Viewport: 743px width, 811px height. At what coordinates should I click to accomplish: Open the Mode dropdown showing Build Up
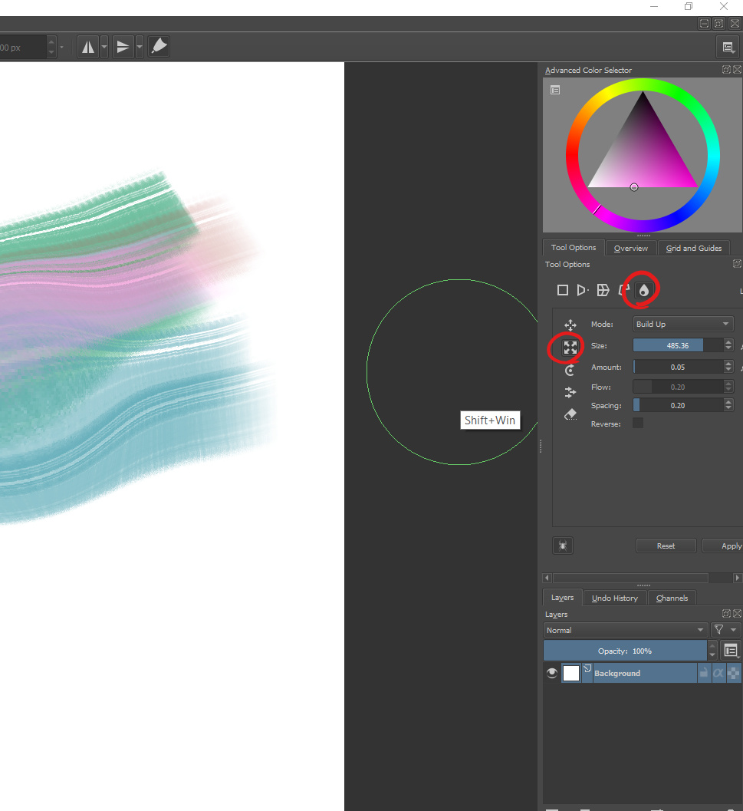tap(682, 325)
